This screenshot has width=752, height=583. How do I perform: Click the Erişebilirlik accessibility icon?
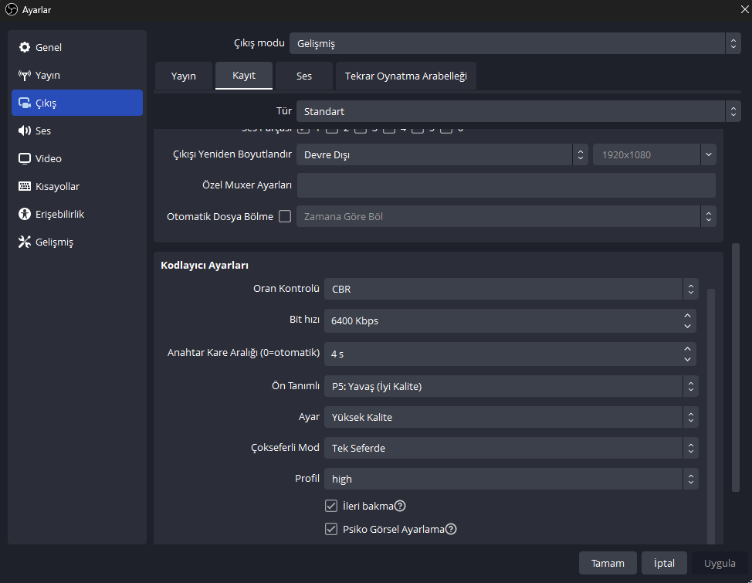click(25, 215)
